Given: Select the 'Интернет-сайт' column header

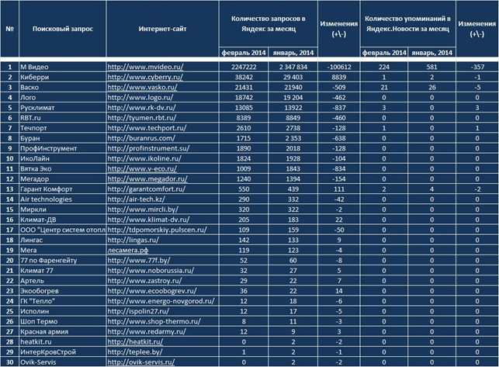Looking at the screenshot, I should coord(163,29).
